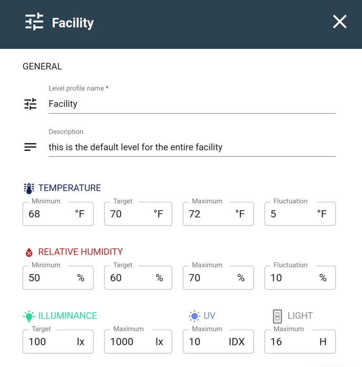Close the Facility dialog with the X
The height and width of the screenshot is (367, 362).
(x=339, y=22)
